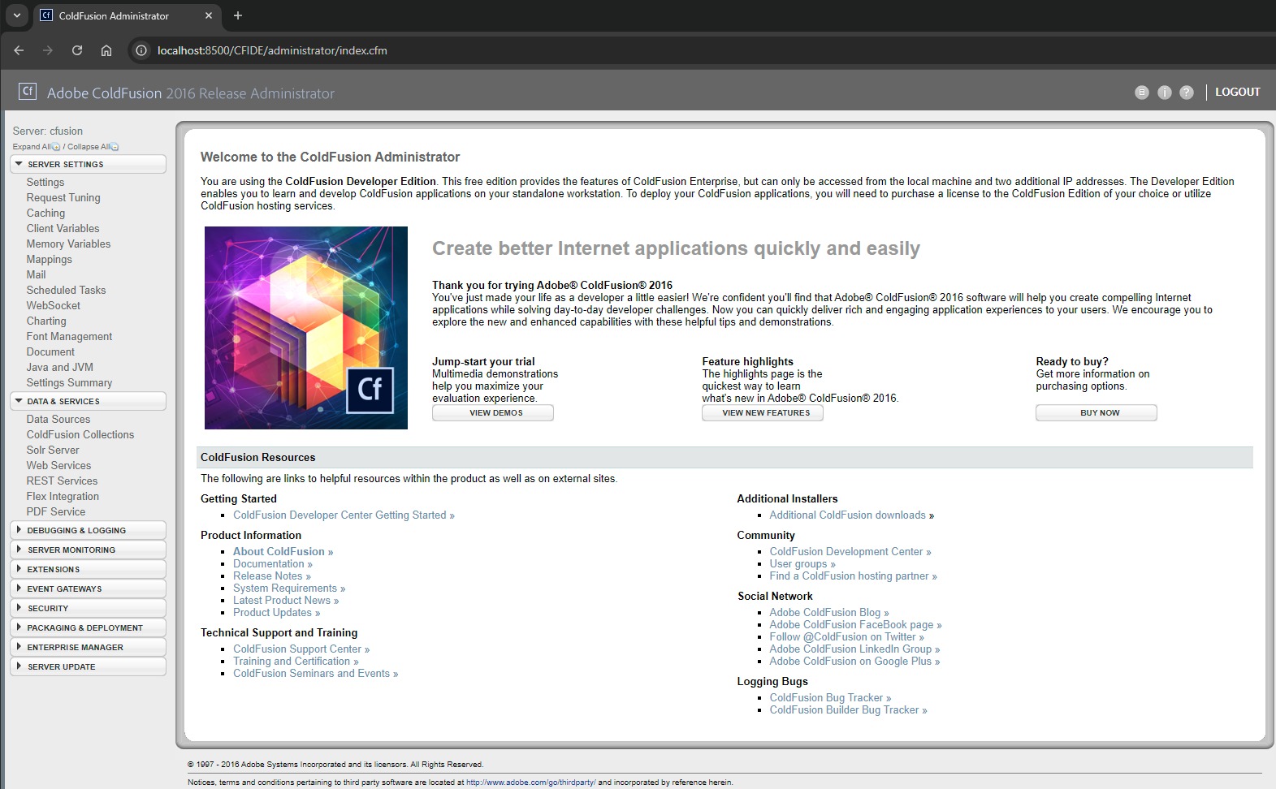Click the View Demos button
This screenshot has height=789, width=1276.
point(493,413)
